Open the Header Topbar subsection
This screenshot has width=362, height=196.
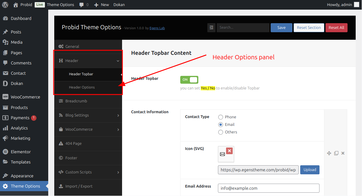[x=88, y=74]
